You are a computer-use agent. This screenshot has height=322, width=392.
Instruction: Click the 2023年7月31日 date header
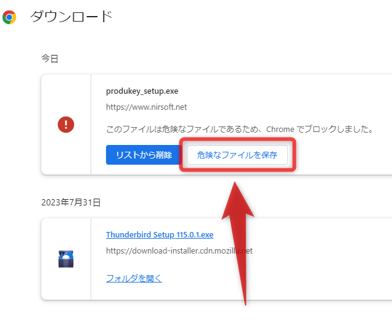(71, 202)
